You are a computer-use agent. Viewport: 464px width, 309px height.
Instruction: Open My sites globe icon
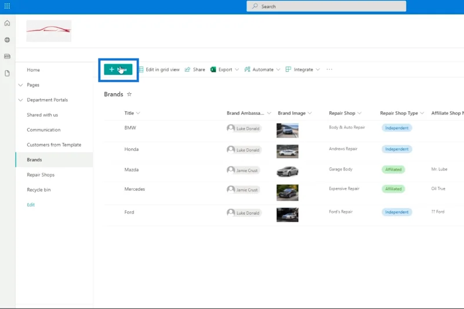pyautogui.click(x=7, y=39)
